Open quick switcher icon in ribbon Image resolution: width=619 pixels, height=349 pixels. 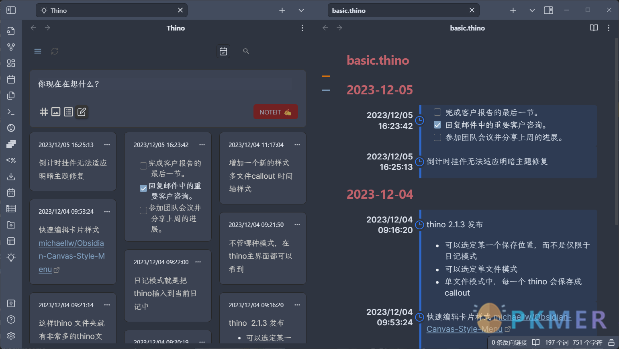click(x=11, y=31)
